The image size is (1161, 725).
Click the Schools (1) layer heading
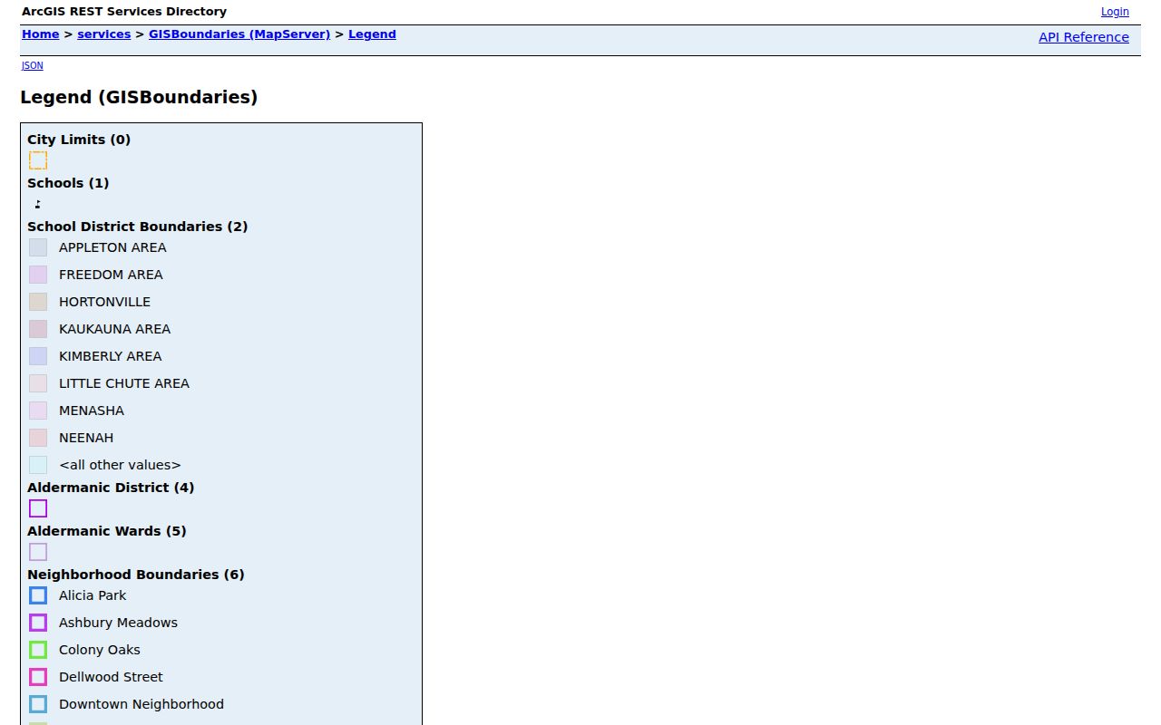point(68,183)
